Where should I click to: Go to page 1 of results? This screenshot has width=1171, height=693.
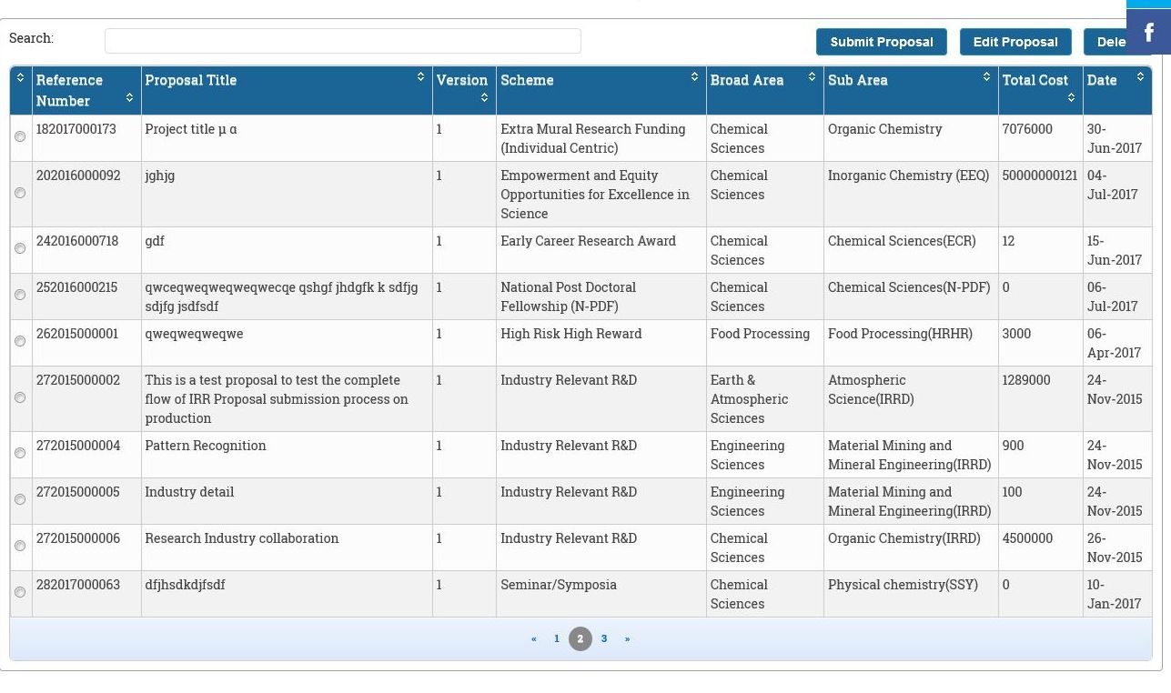557,638
